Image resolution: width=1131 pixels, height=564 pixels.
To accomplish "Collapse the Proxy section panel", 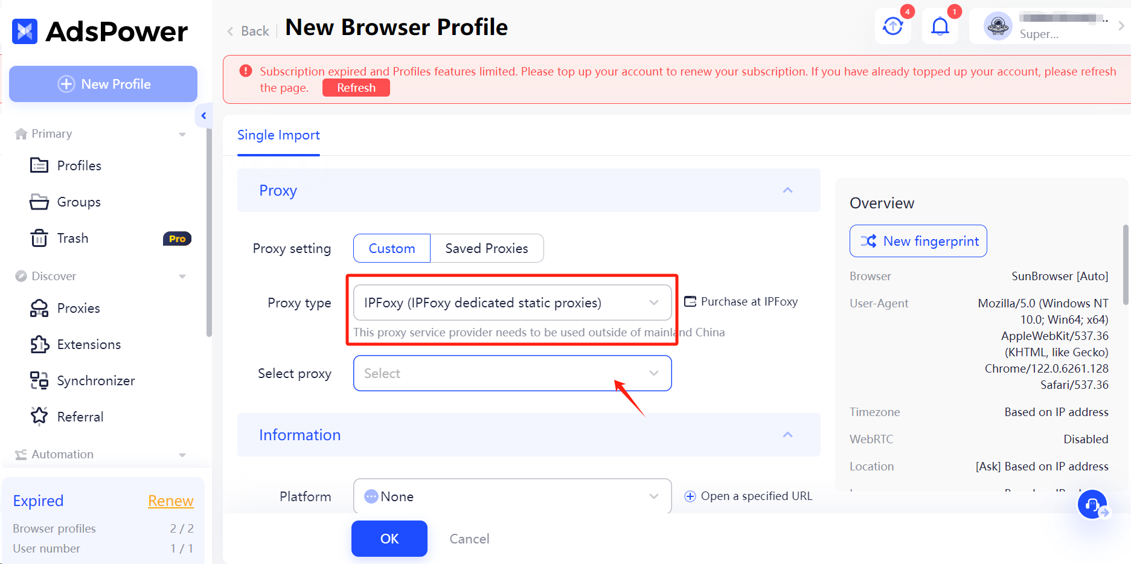I will click(787, 190).
